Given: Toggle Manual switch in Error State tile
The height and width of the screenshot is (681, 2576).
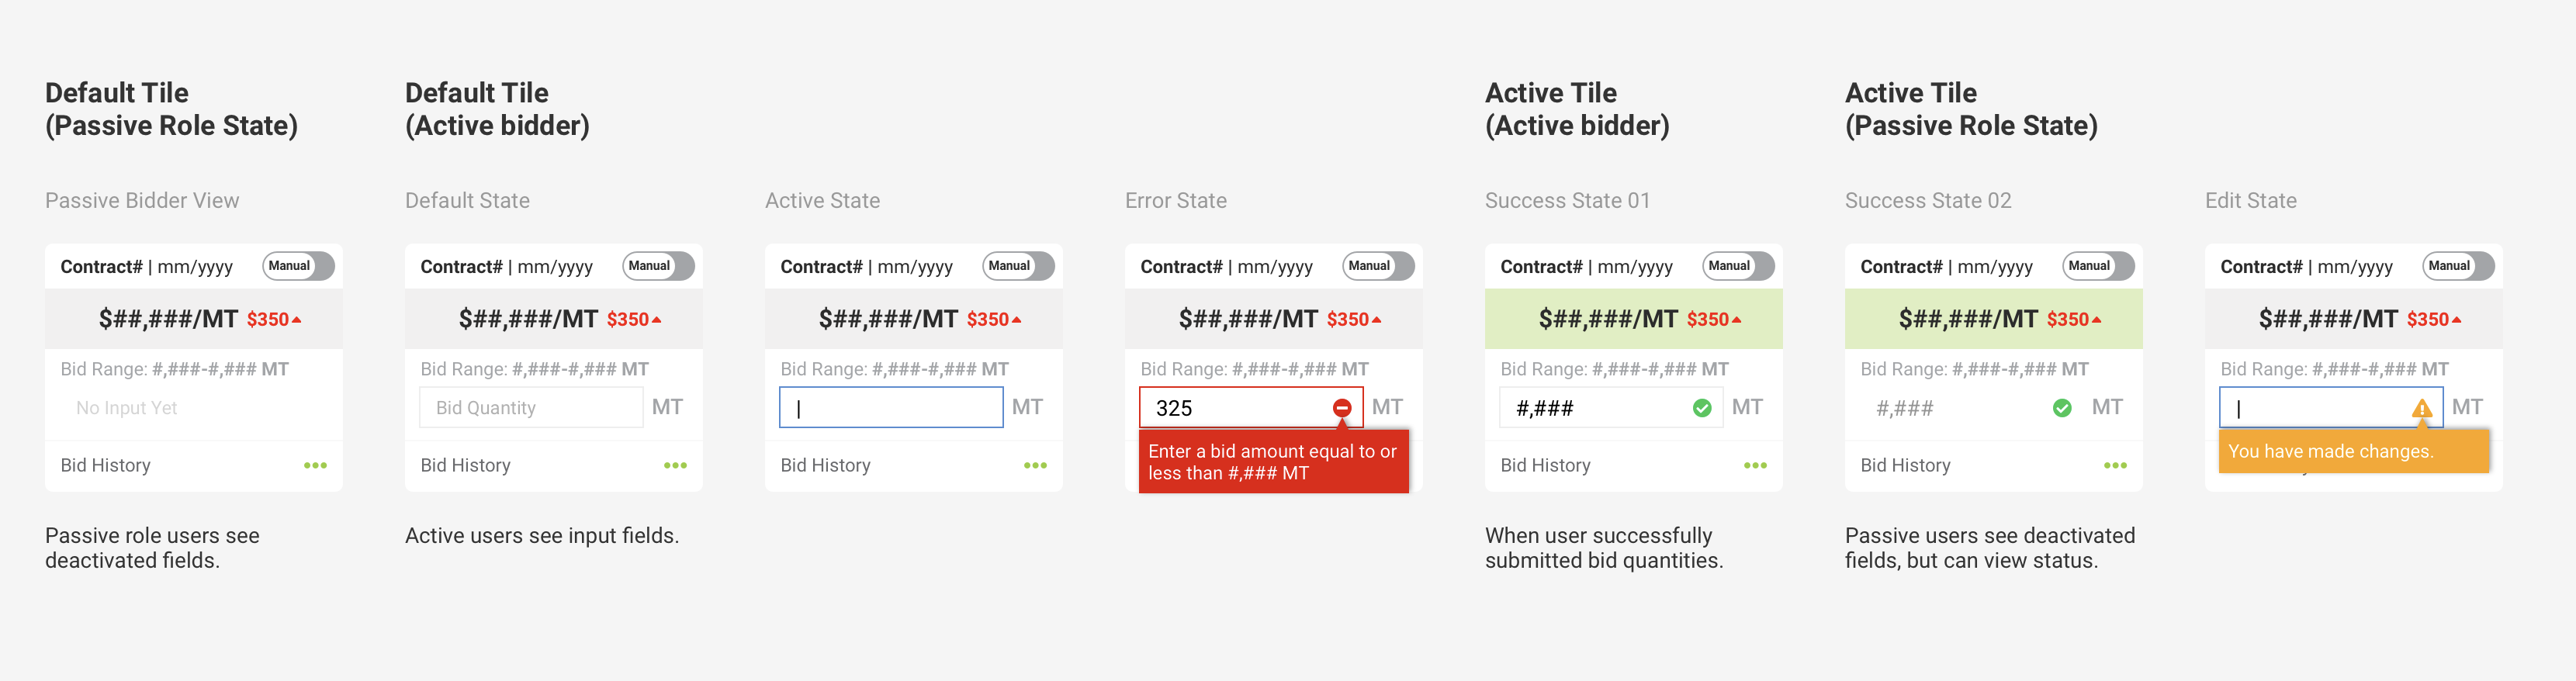Looking at the screenshot, I should click(x=1378, y=266).
